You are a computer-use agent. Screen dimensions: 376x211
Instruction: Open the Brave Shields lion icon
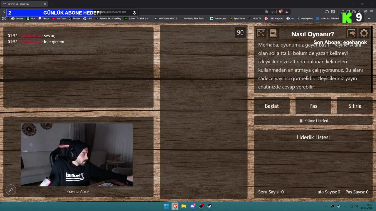click(x=280, y=12)
